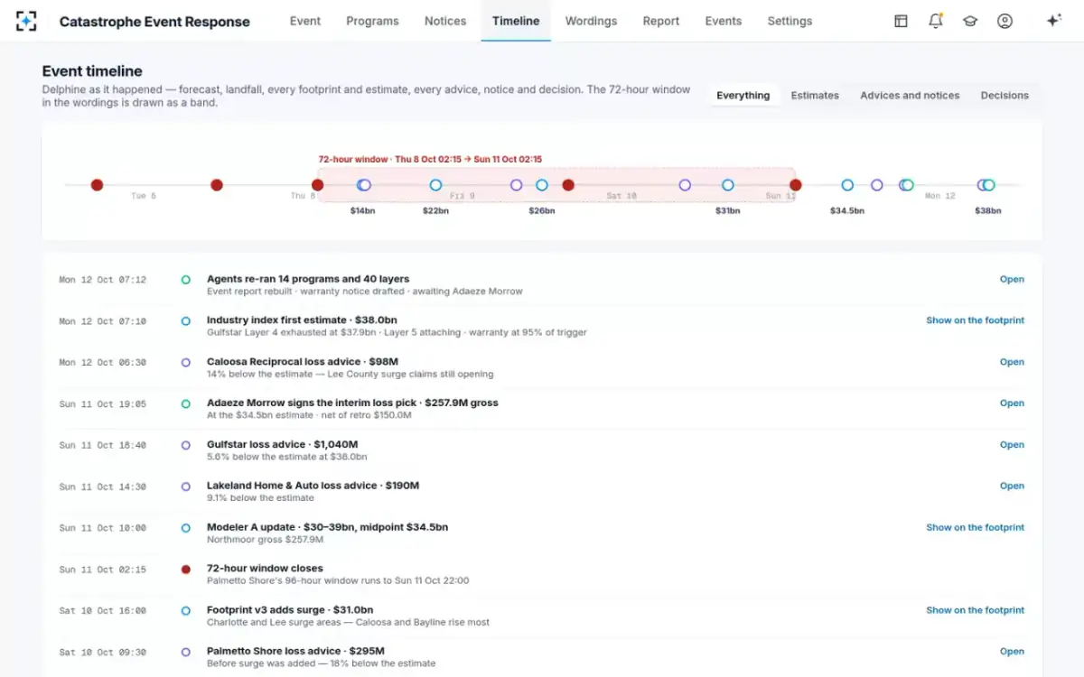Click purple dot beside Lakeland Home & Auto
Viewport: 1084px width, 677px height.
point(186,487)
